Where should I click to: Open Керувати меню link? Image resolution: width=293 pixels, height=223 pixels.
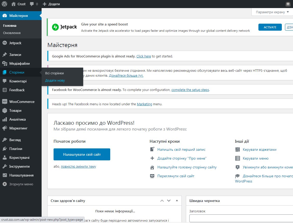click(256, 158)
